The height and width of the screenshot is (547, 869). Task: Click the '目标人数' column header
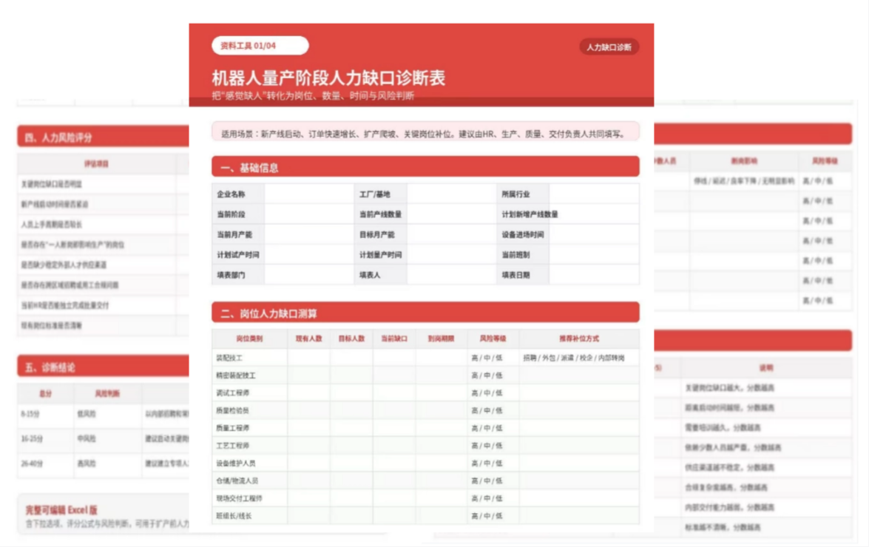tap(351, 339)
